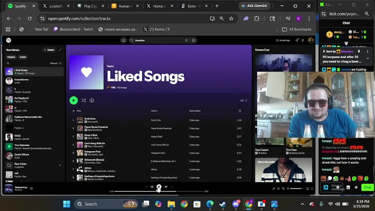Open the Recents sort dropdown
This screenshot has width=375, height=211.
click(56, 63)
